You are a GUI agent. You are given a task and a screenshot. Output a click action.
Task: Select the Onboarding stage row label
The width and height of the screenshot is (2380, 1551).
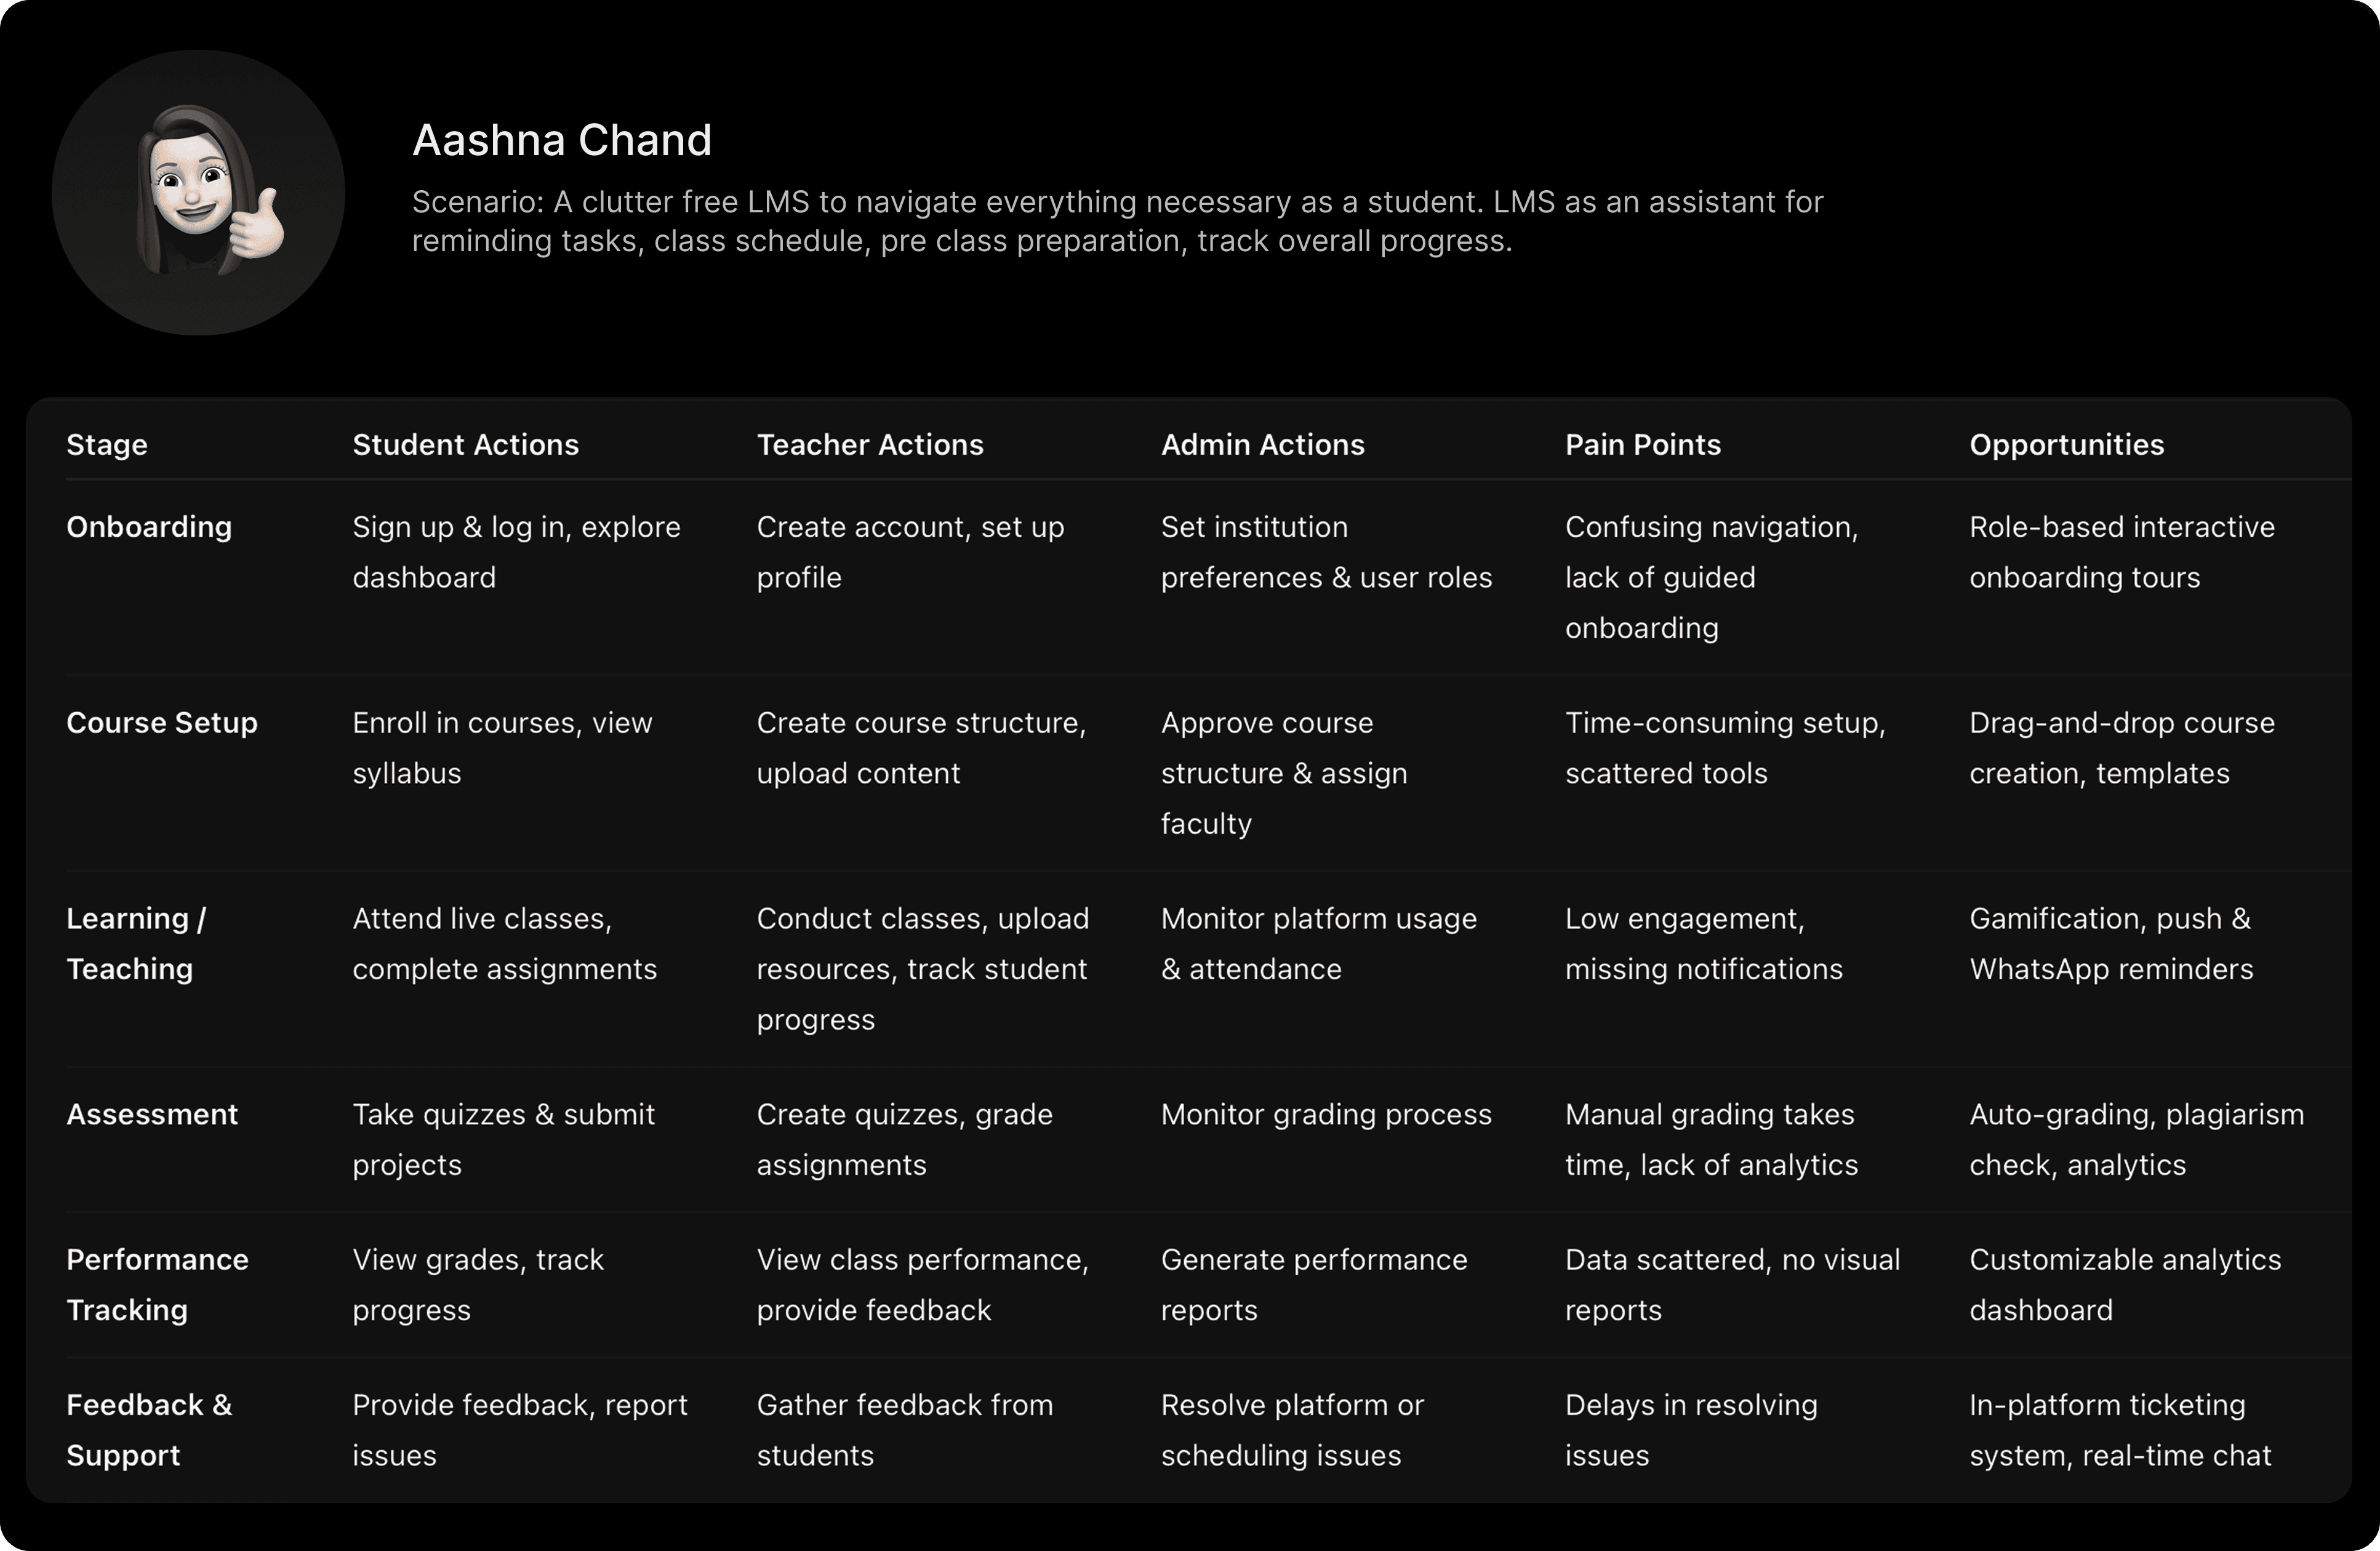coord(149,527)
